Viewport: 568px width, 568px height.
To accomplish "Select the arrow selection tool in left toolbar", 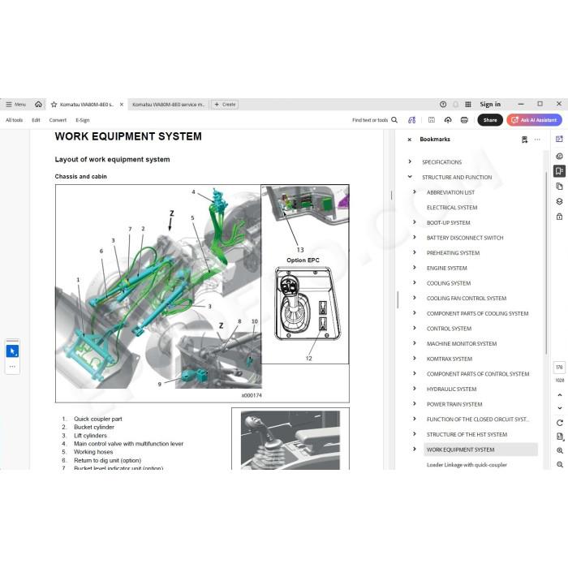I will (x=12, y=351).
